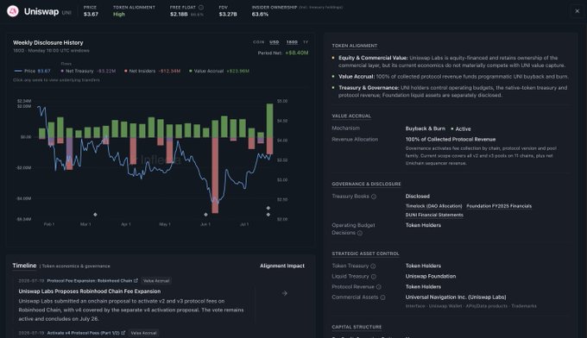Toggle the Value Accrual legend series
The width and height of the screenshot is (587, 338).
click(219, 71)
